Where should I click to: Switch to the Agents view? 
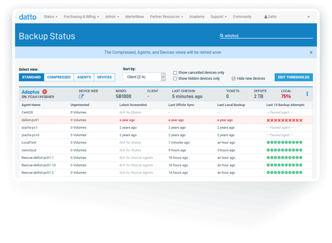(x=84, y=77)
